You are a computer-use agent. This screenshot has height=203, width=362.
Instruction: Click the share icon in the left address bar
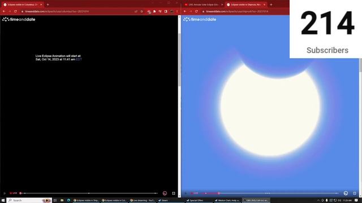tap(136, 11)
